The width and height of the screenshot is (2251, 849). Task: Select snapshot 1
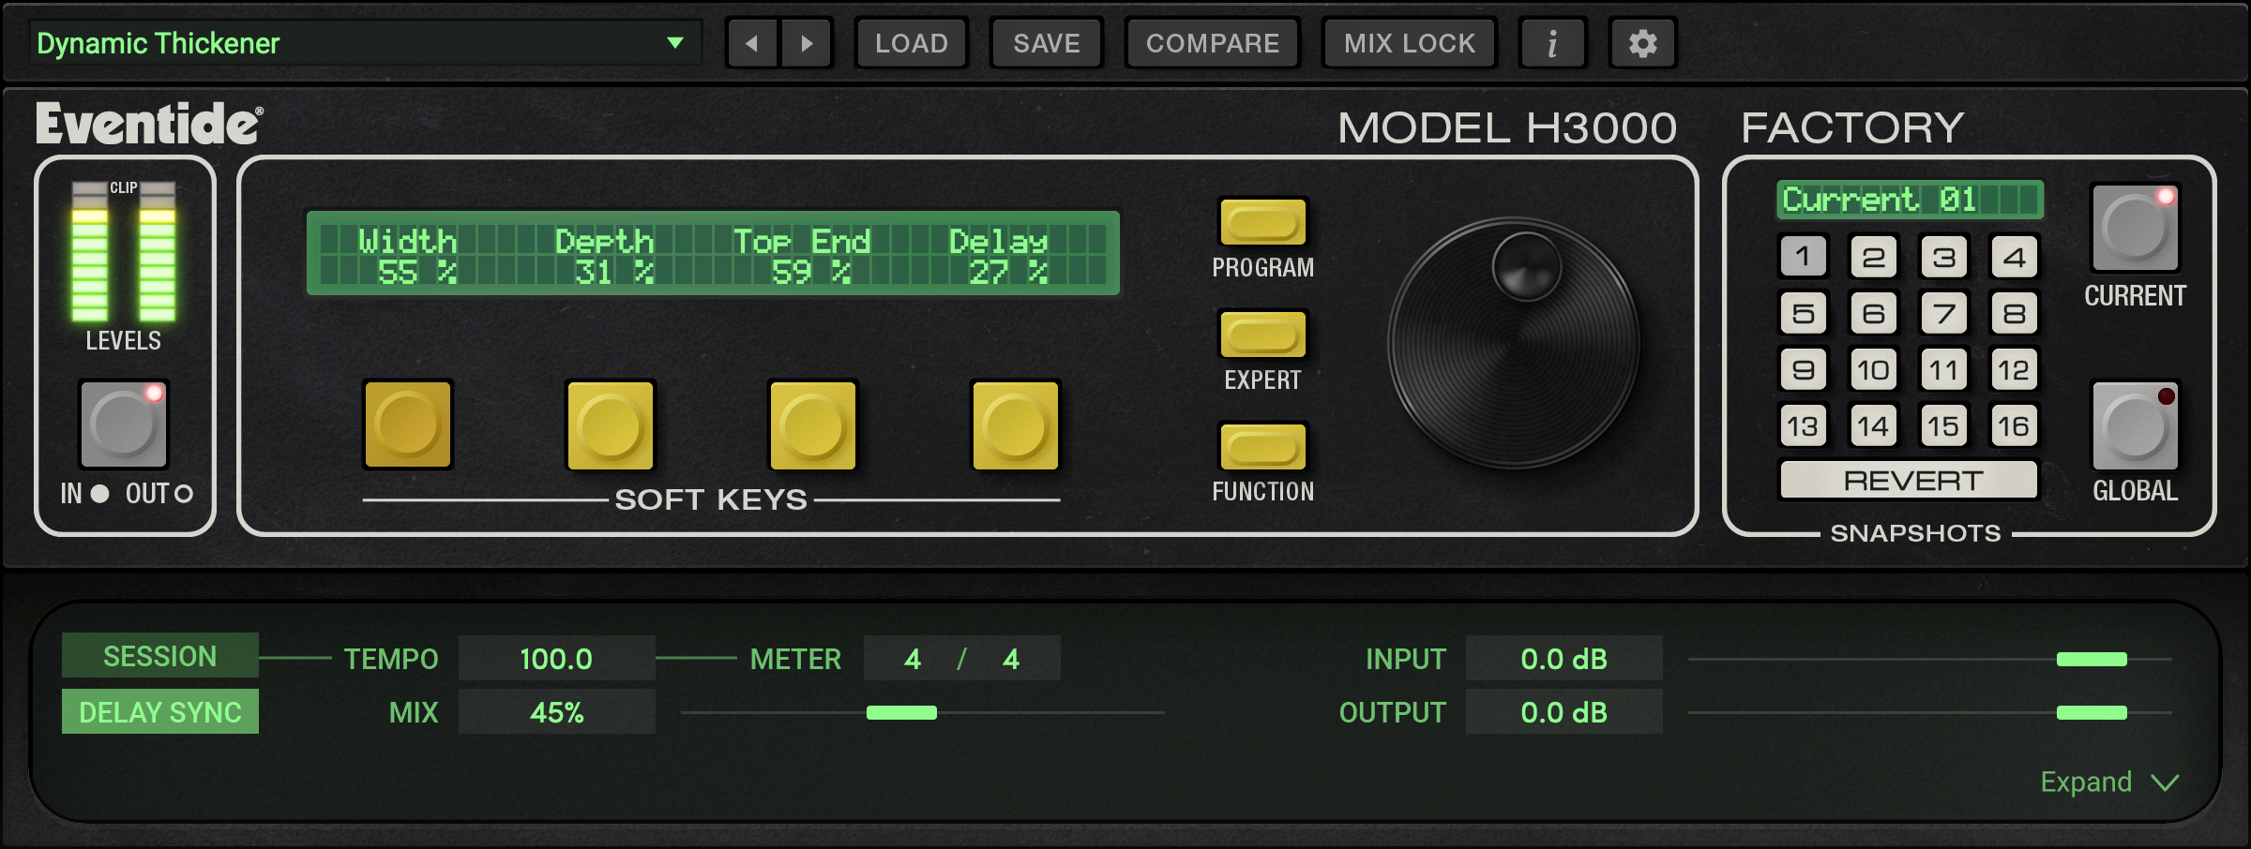[x=1803, y=257]
